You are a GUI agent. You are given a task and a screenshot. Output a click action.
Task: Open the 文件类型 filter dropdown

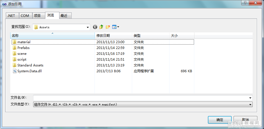click(250, 105)
